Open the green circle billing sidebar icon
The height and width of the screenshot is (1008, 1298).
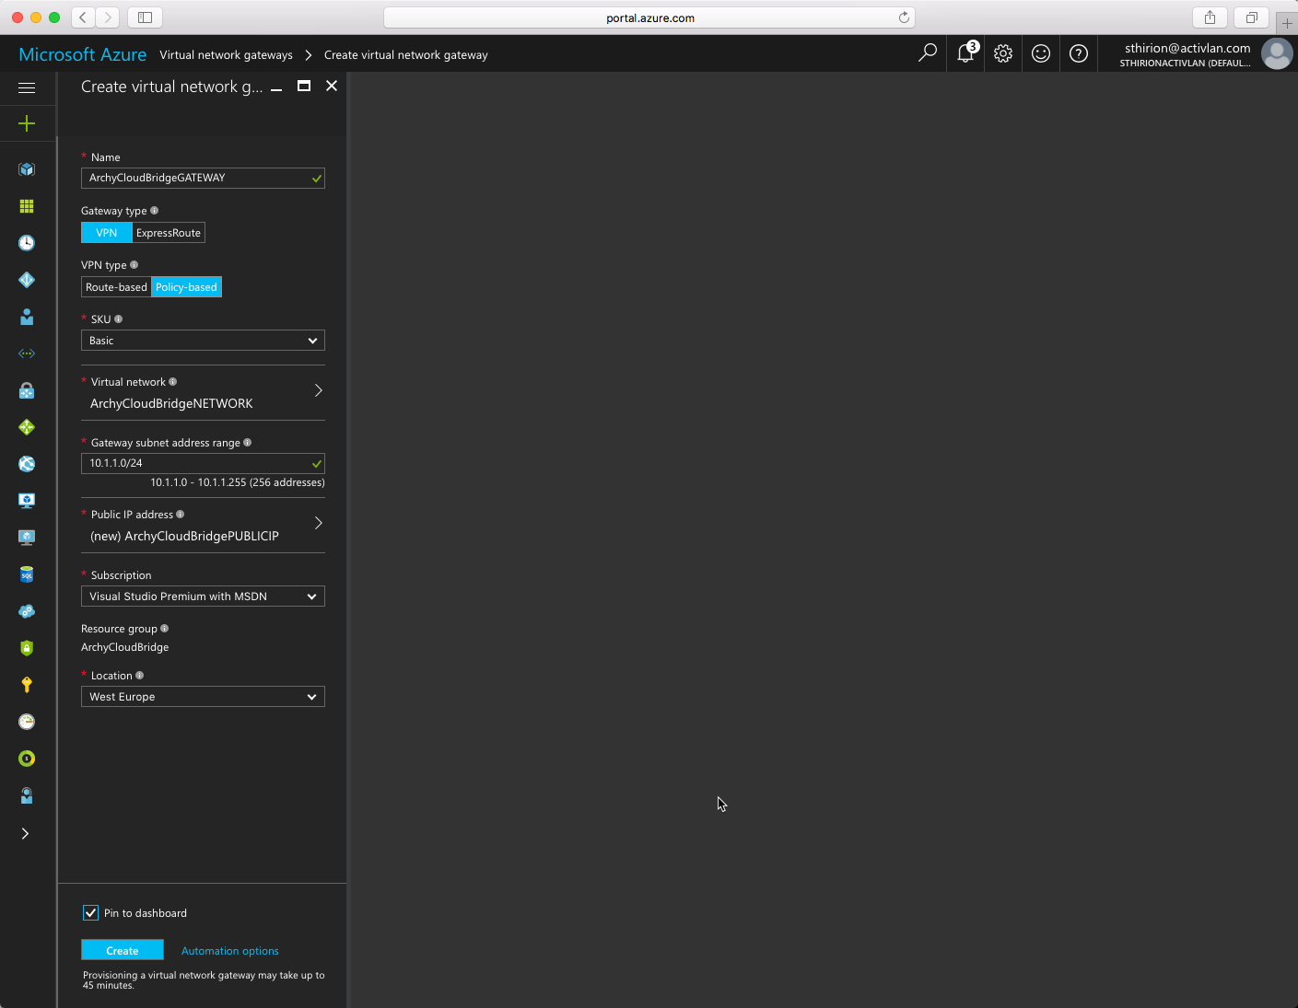[x=27, y=759]
